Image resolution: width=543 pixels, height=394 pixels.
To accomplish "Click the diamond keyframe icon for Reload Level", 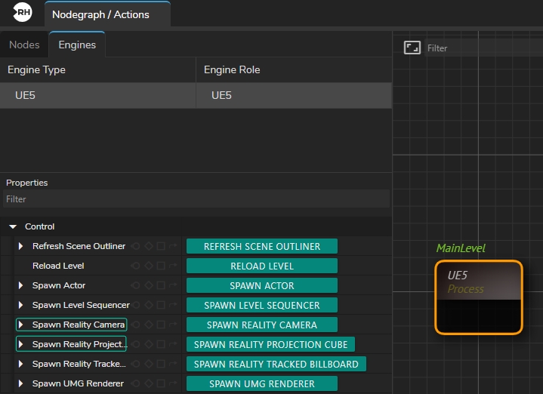I will click(x=149, y=266).
